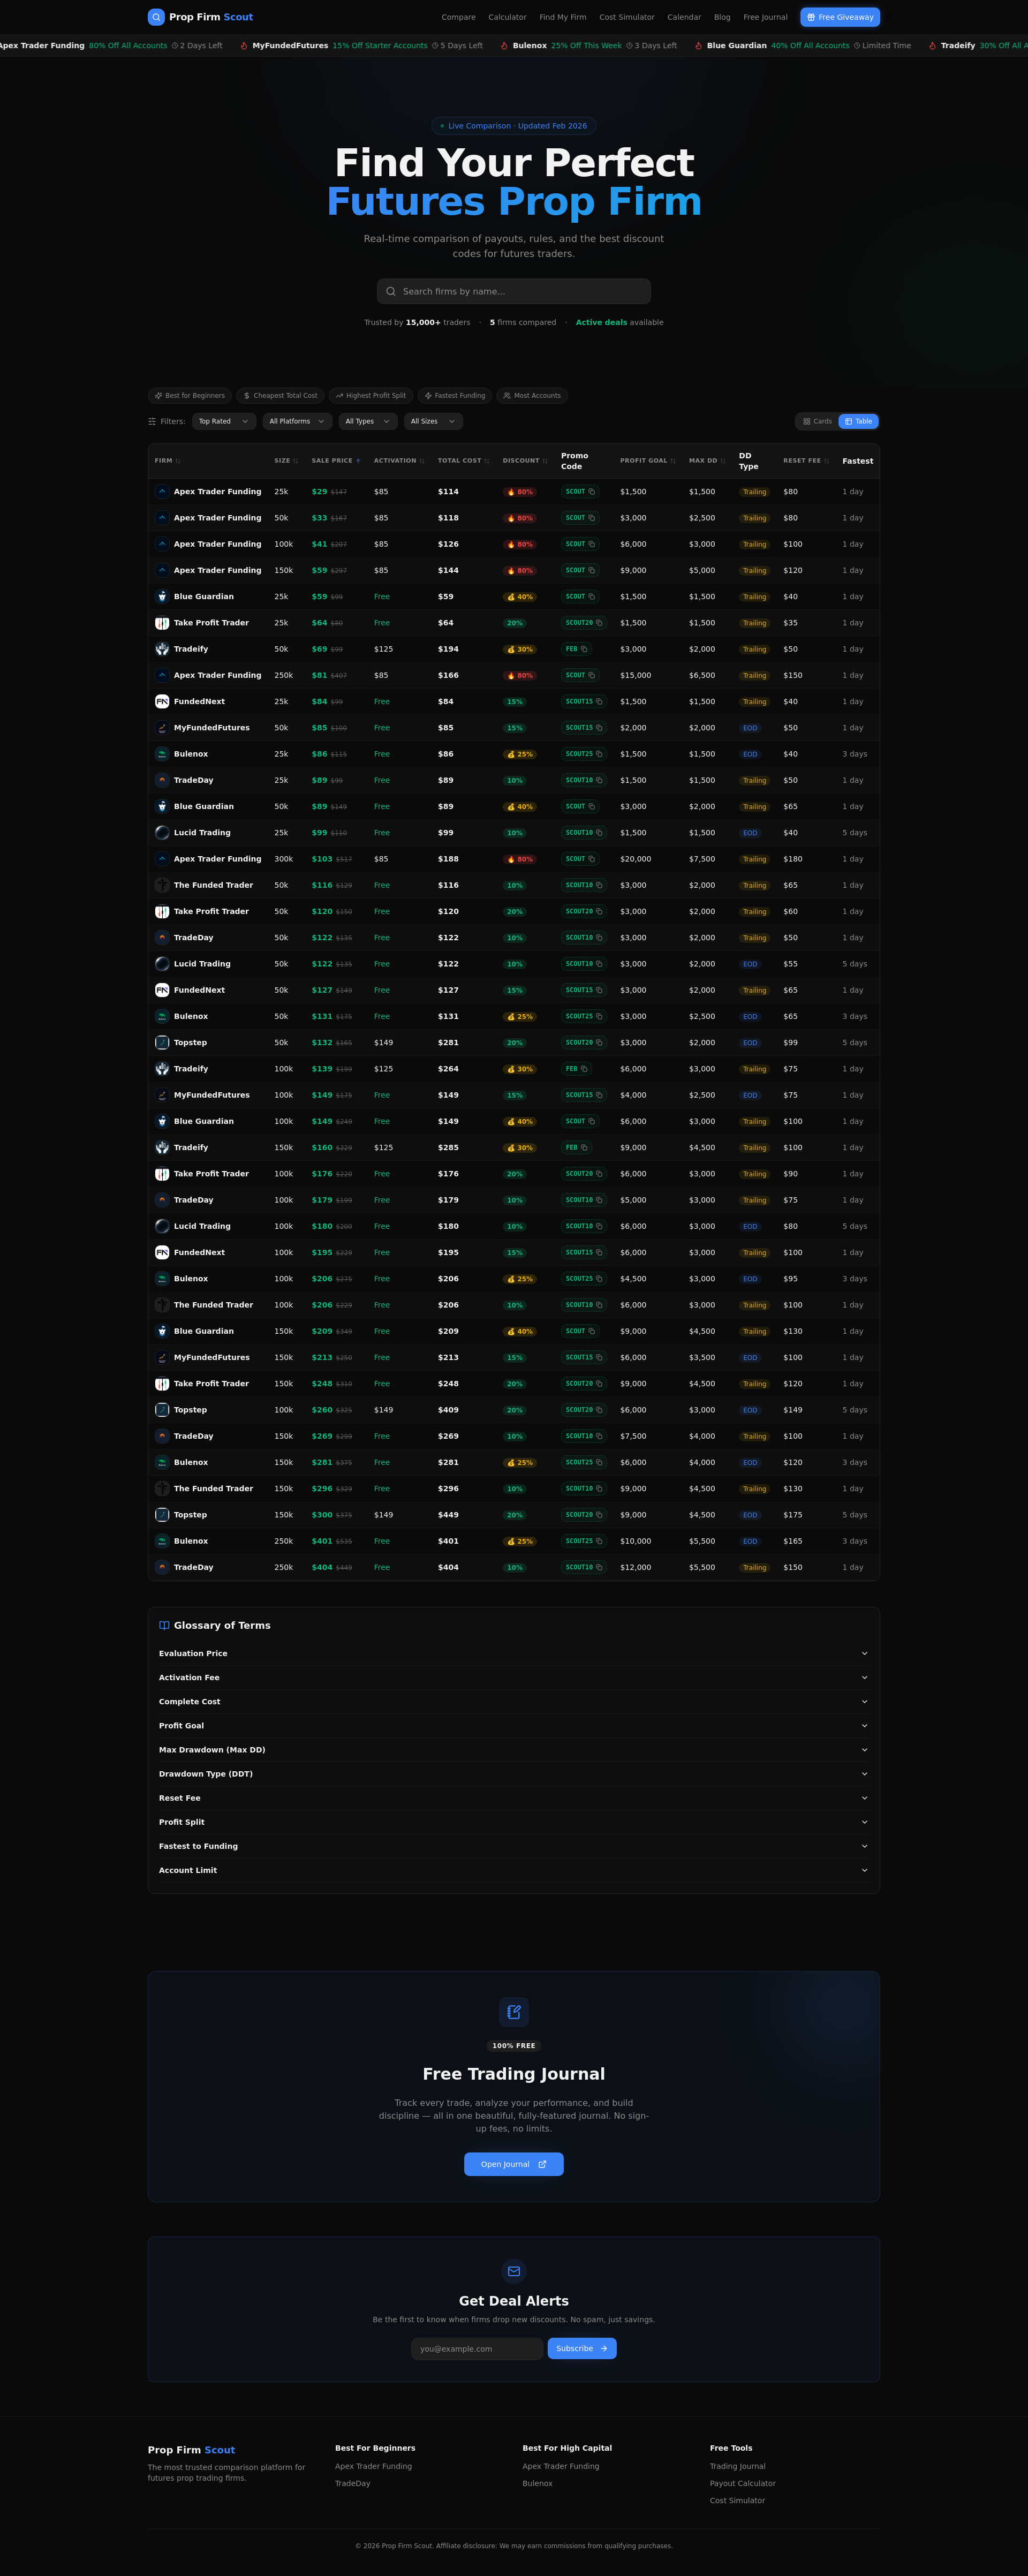1028x2576 pixels.
Task: Expand Profit Split glossary entry
Action: coord(514,1822)
